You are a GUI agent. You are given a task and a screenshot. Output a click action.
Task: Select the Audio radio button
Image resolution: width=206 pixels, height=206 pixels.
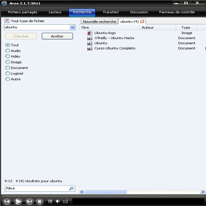8,51
